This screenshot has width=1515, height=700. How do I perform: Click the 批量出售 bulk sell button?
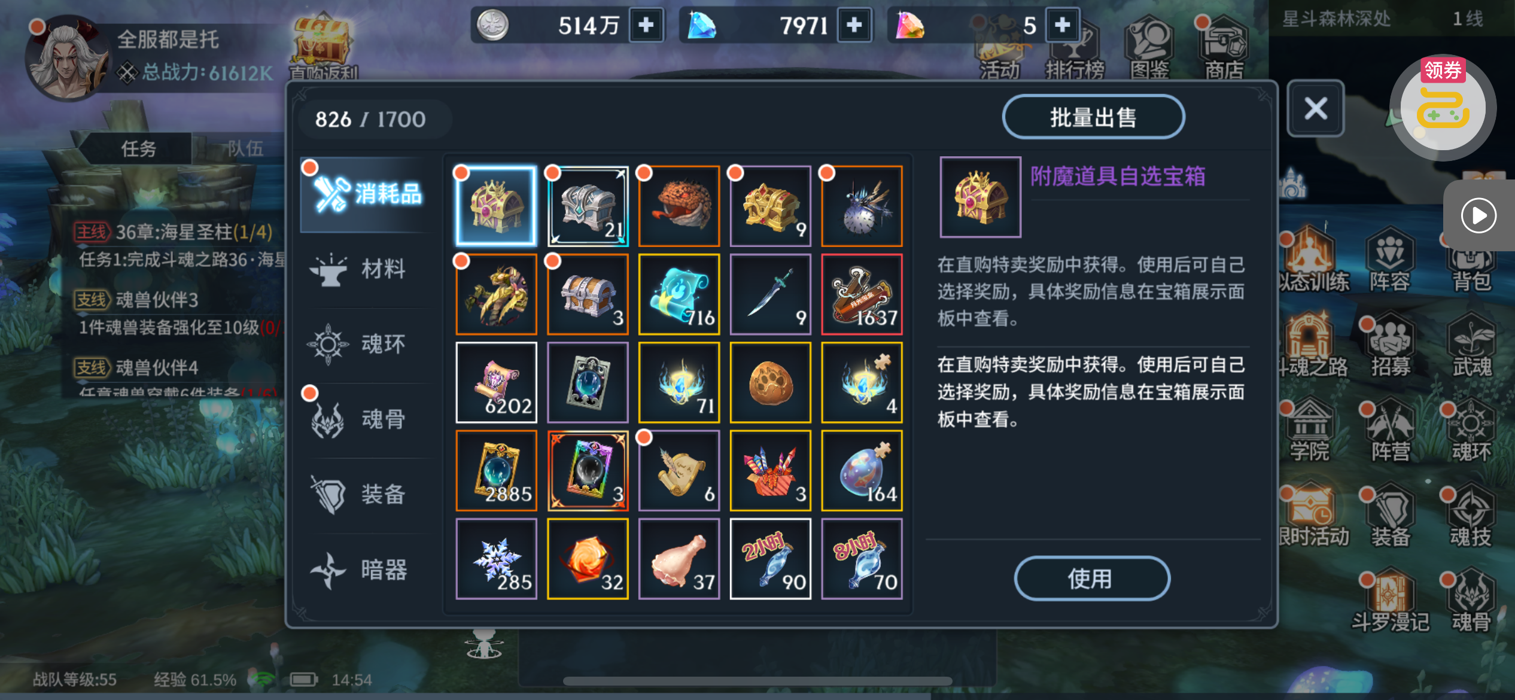click(x=1093, y=117)
